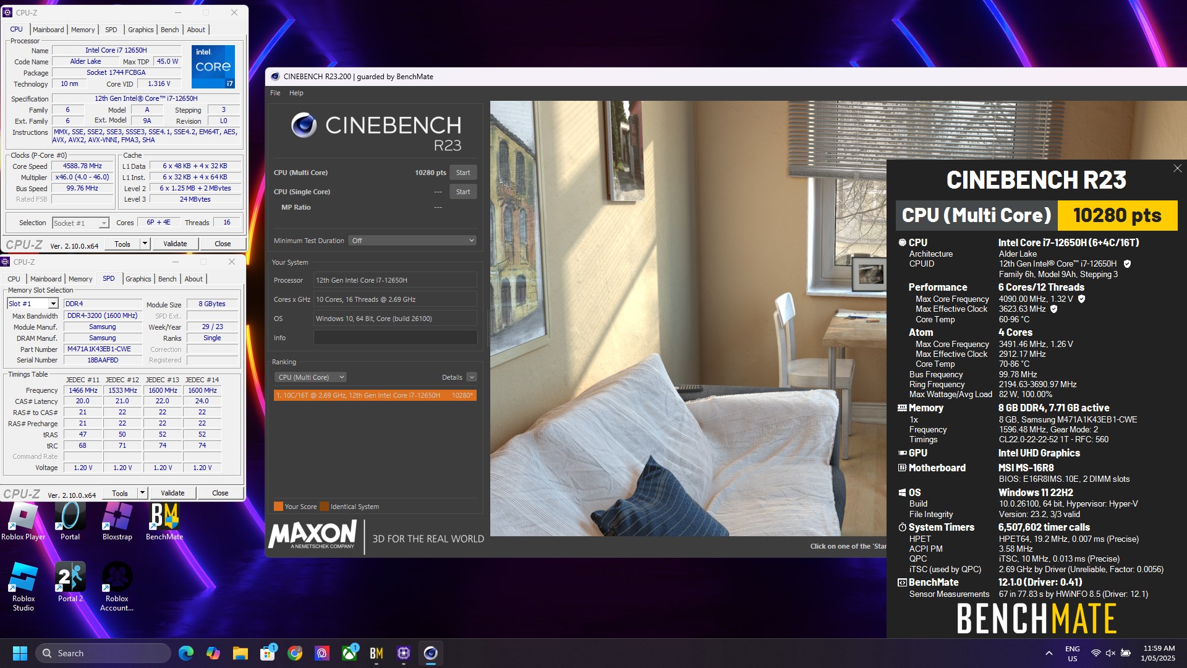The height and width of the screenshot is (668, 1187).
Task: Open volume control in system tray
Action: point(1110,653)
